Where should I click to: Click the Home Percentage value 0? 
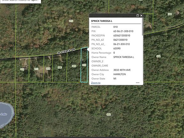click(114, 53)
